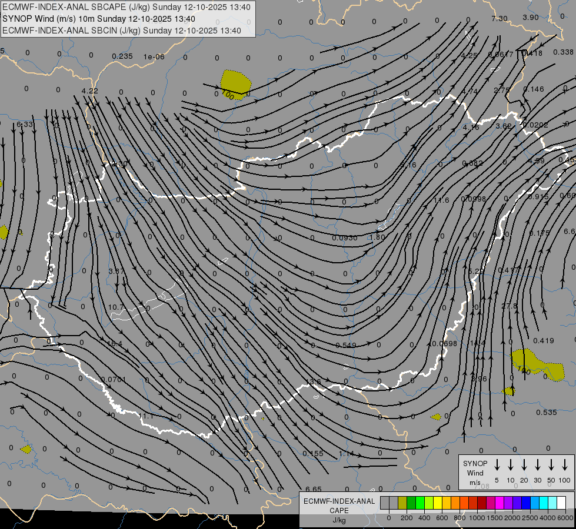The height and width of the screenshot is (529, 576).
Task: Click the map value 0.0698
Action: 444,344
